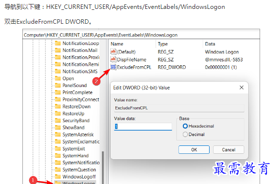Screen dimensions: 274x184
Task: Click the Open folder icon
Action: coord(57,78)
